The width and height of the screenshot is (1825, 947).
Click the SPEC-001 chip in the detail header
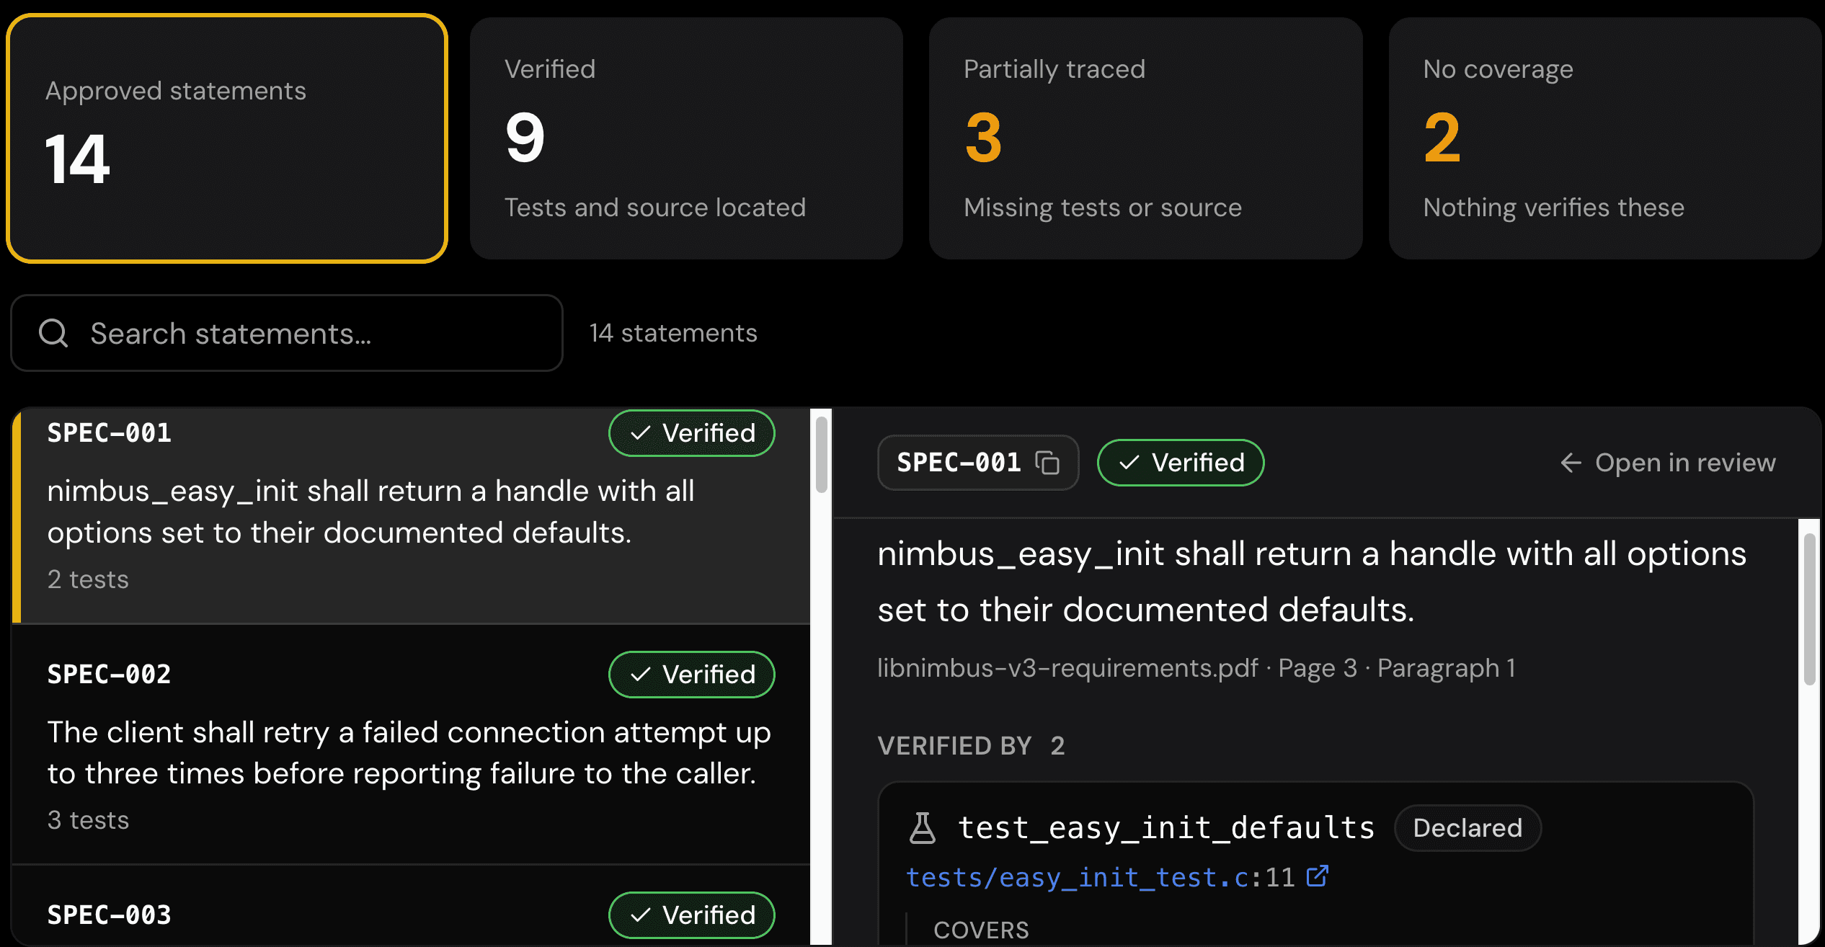point(978,463)
